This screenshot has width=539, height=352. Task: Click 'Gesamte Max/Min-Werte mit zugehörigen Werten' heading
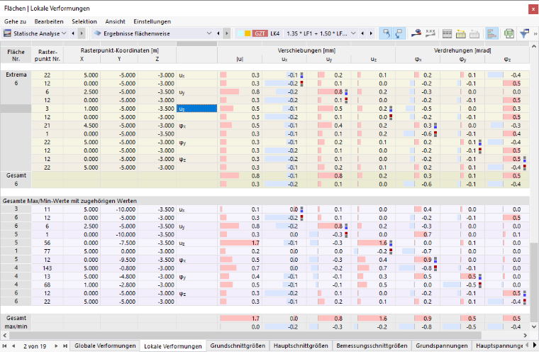[x=70, y=201]
